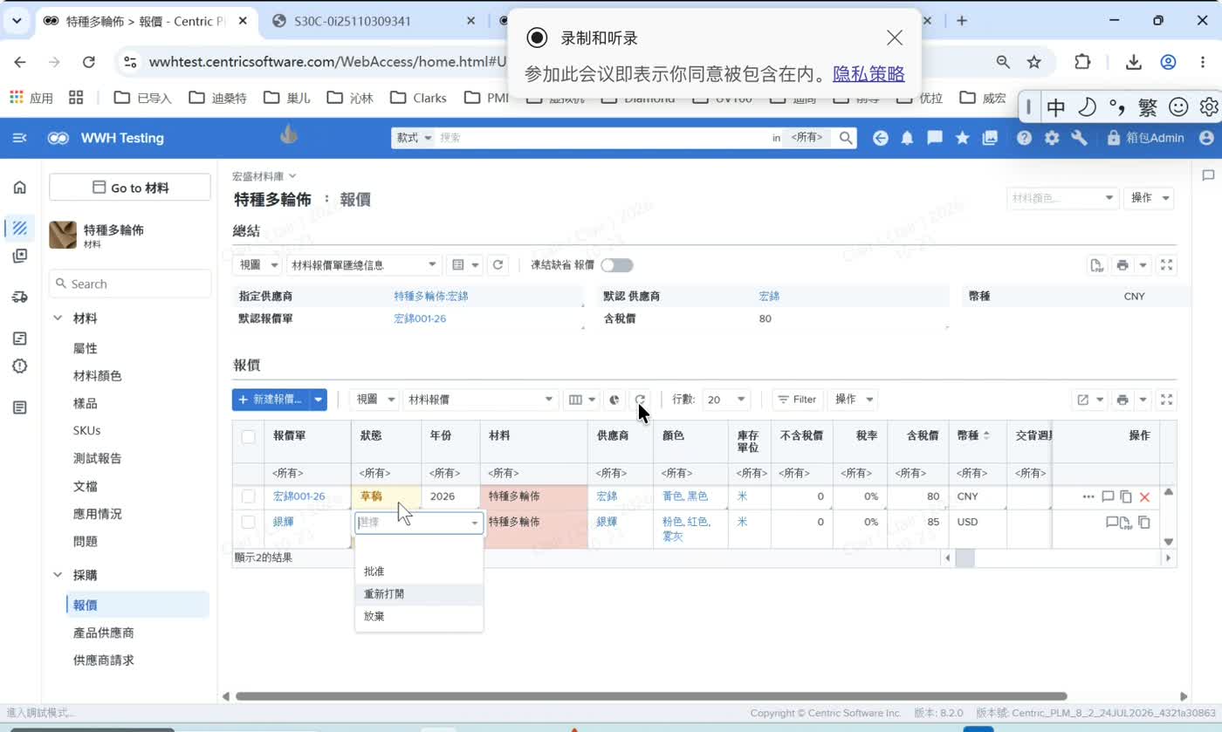Open the three-dot menu on 宏錦001-26 row
This screenshot has height=732, width=1222.
(x=1088, y=496)
